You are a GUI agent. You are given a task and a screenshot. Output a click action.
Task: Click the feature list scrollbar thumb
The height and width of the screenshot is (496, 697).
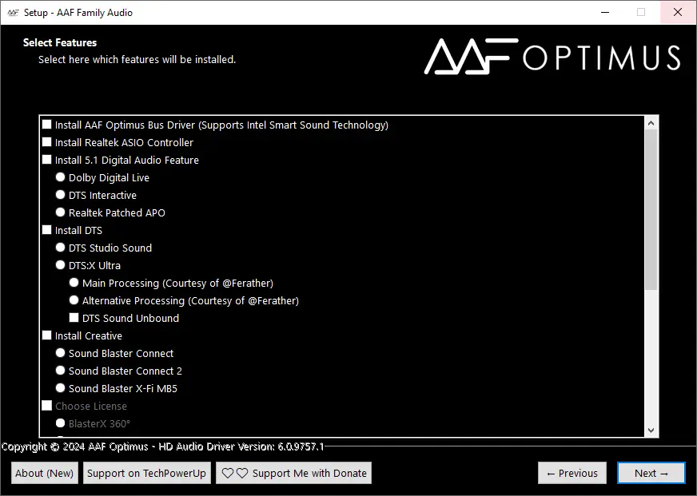pos(651,210)
